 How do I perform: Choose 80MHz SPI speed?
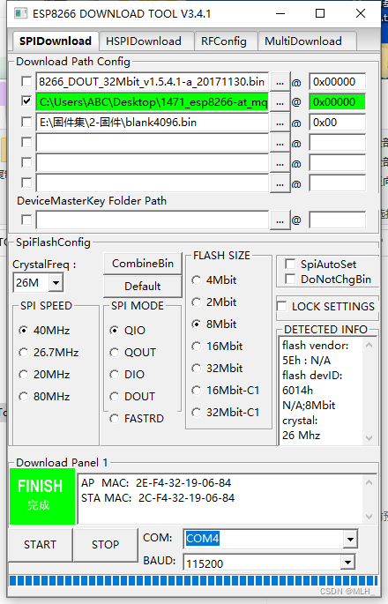tap(44, 396)
